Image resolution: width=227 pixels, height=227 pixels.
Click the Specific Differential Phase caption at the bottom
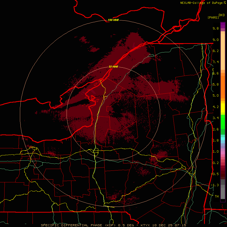pyautogui.click(x=113, y=225)
